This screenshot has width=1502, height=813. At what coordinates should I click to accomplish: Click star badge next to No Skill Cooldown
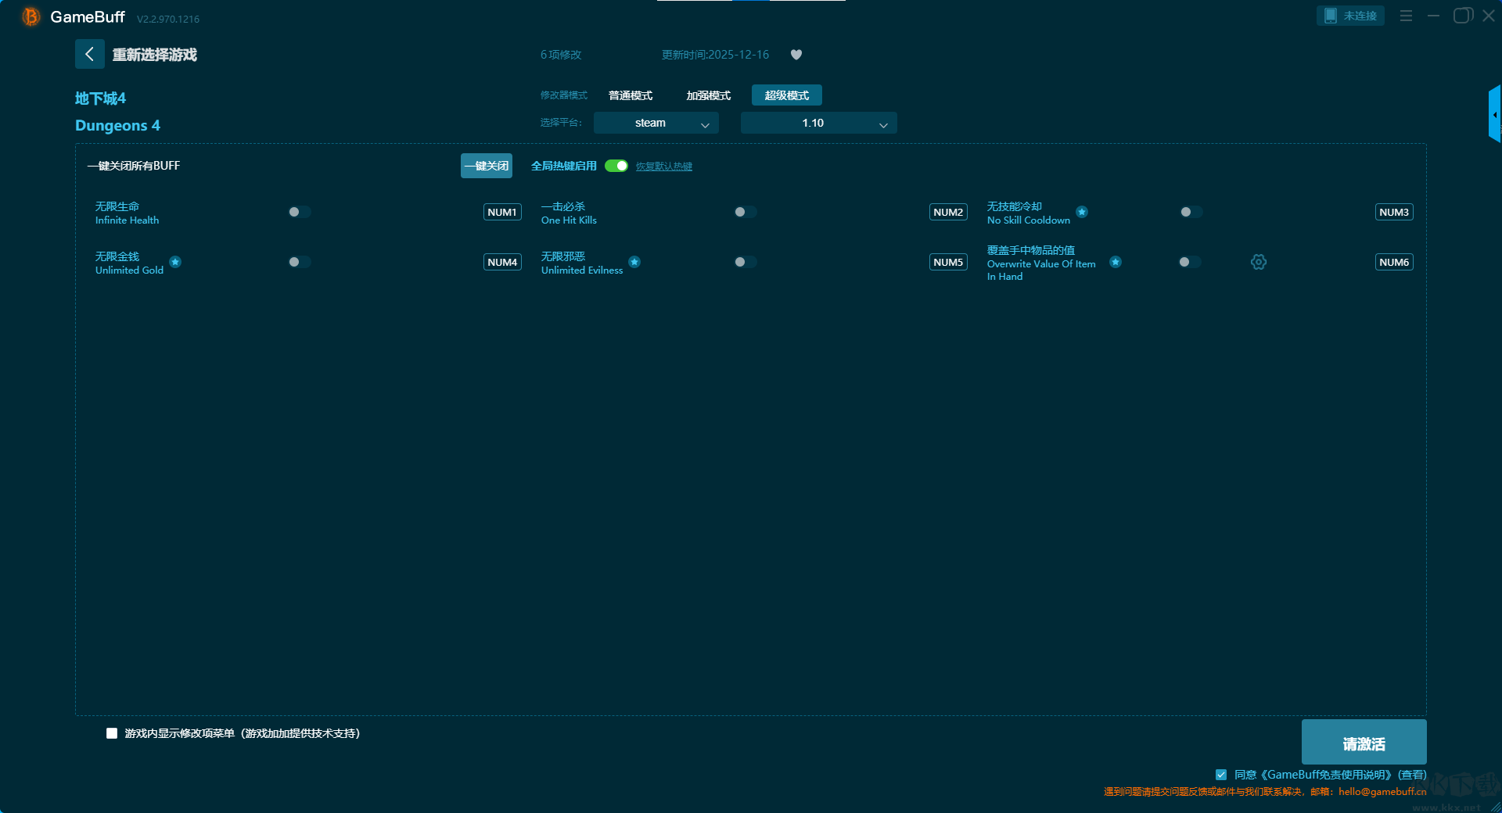(1081, 212)
